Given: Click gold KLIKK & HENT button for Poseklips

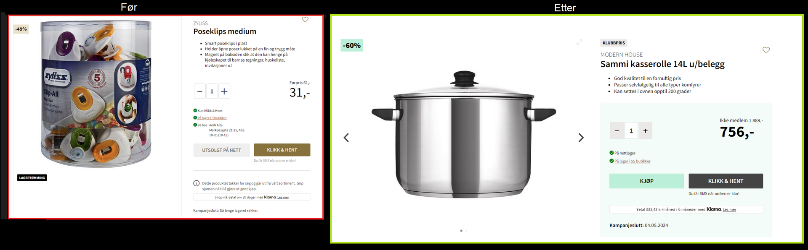Looking at the screenshot, I should [282, 150].
